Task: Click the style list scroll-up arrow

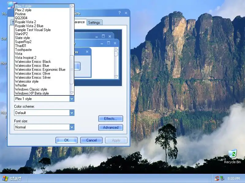Action: 72,6
